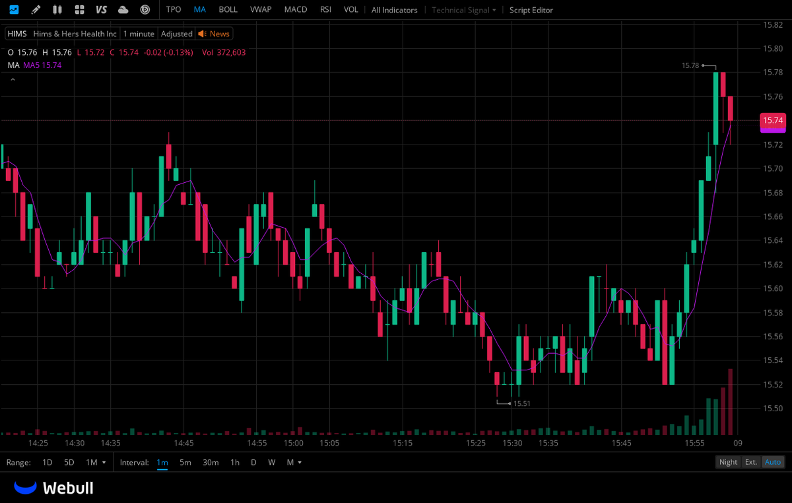Screen dimensions: 792x503
Task: Click the O 15.76 open value
Action: tap(22, 52)
